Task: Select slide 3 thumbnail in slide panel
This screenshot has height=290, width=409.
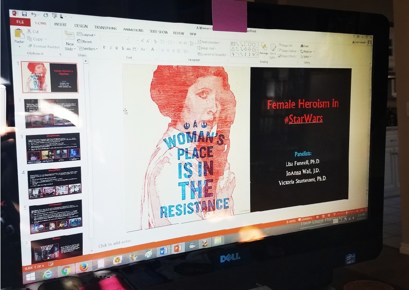Action: coord(53,148)
